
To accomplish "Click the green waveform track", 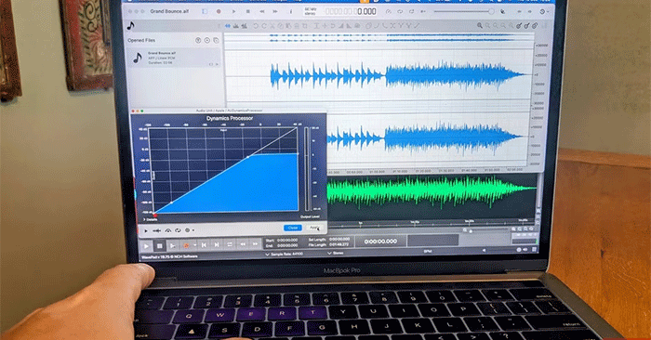I will [x=432, y=190].
